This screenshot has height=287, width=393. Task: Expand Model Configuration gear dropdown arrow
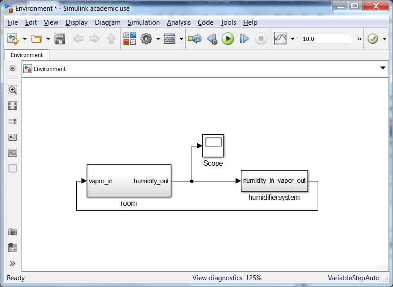click(158, 39)
